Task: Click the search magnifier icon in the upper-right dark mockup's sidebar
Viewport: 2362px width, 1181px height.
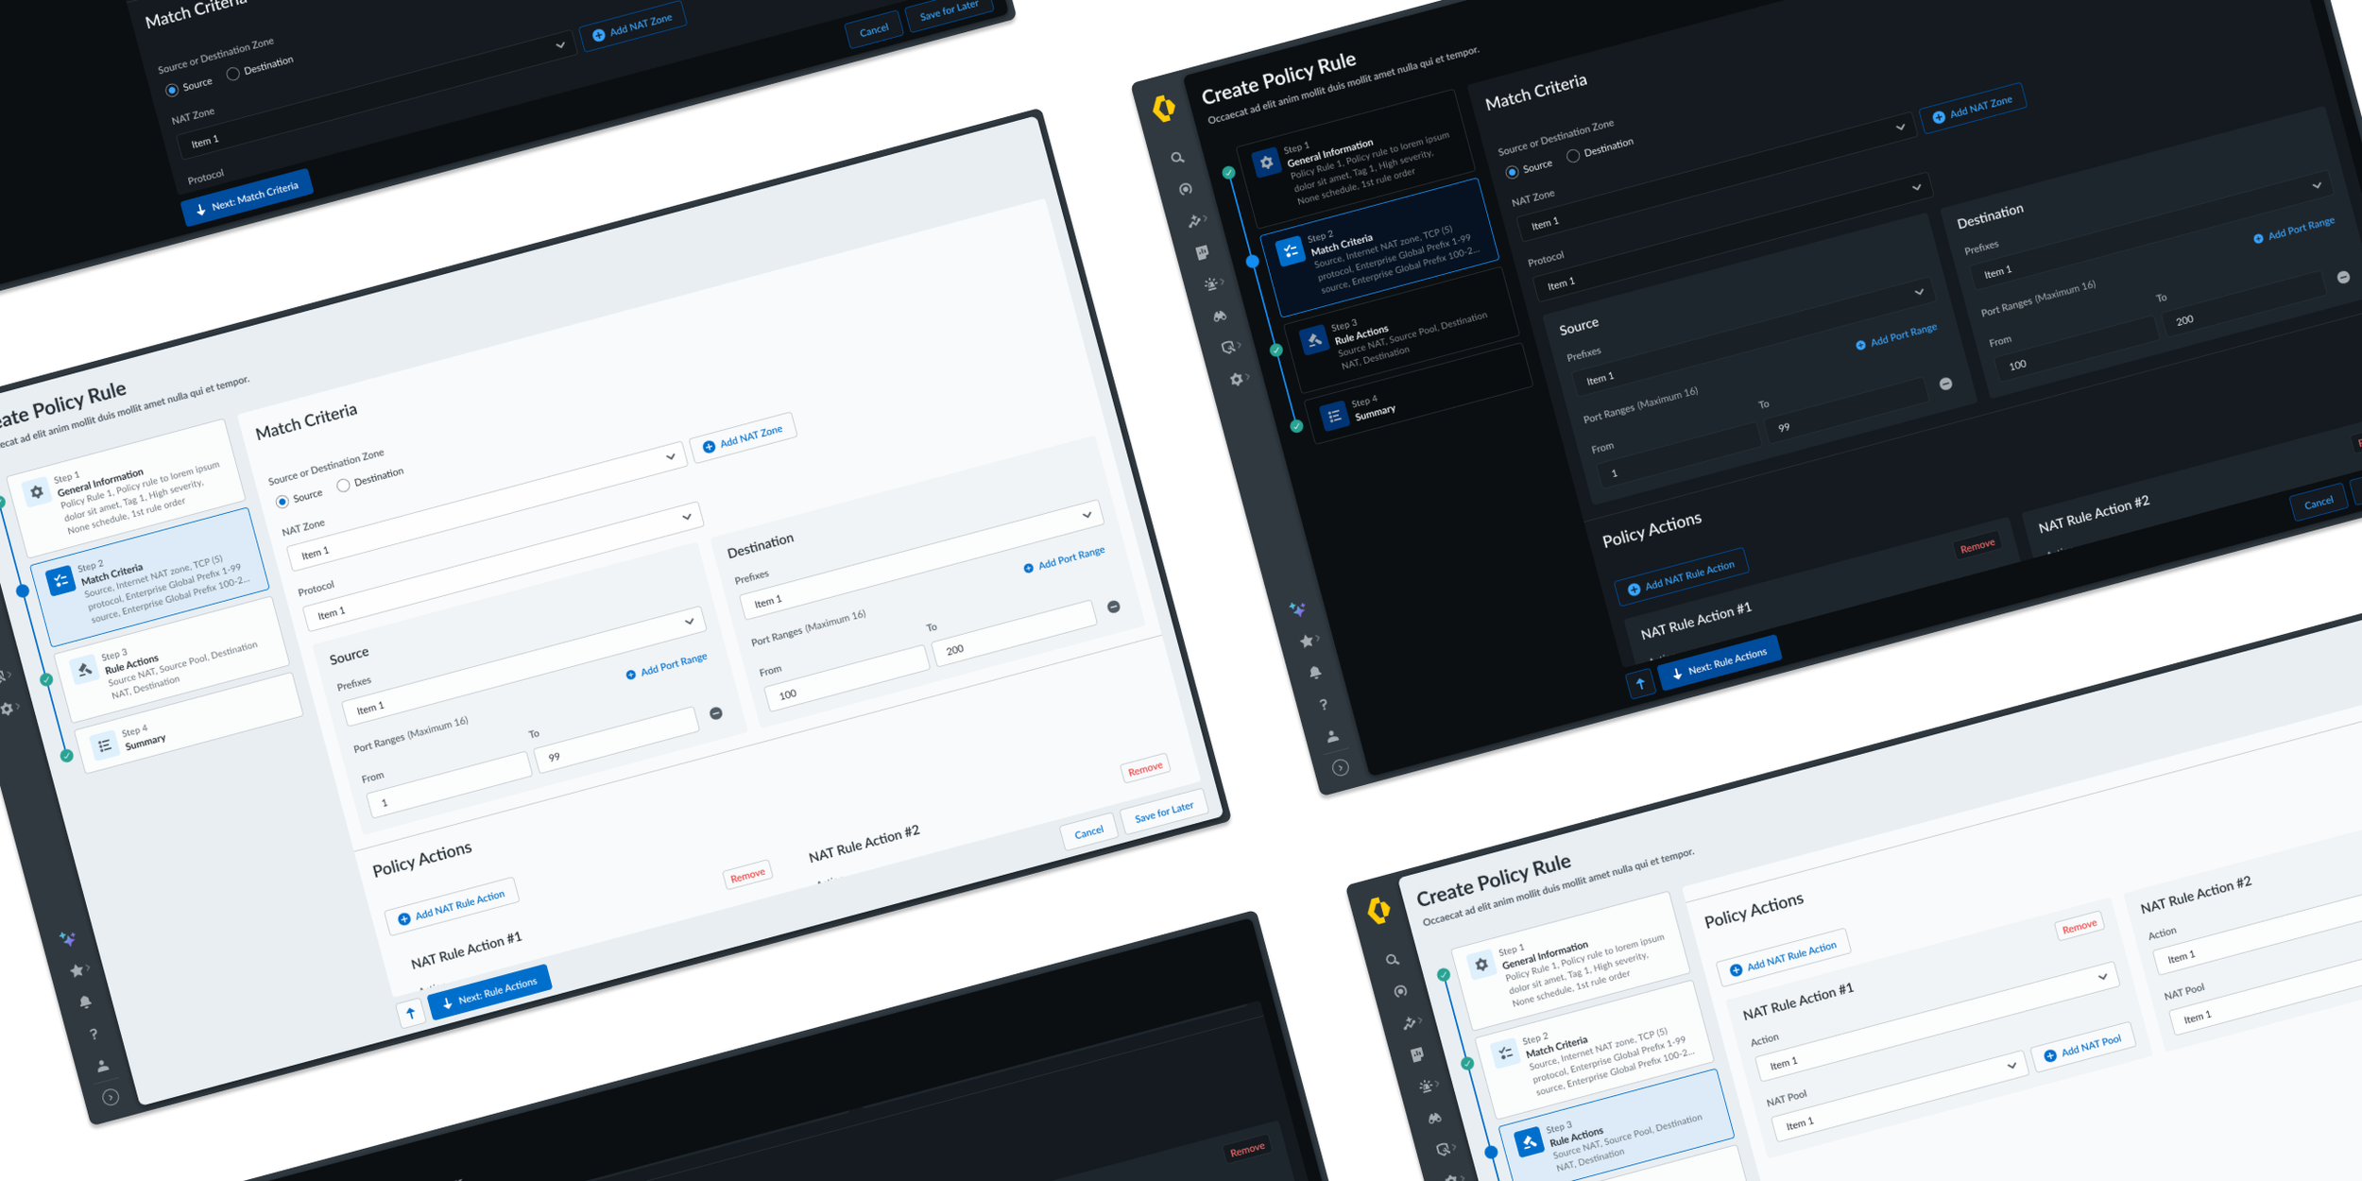Action: pos(1177,158)
